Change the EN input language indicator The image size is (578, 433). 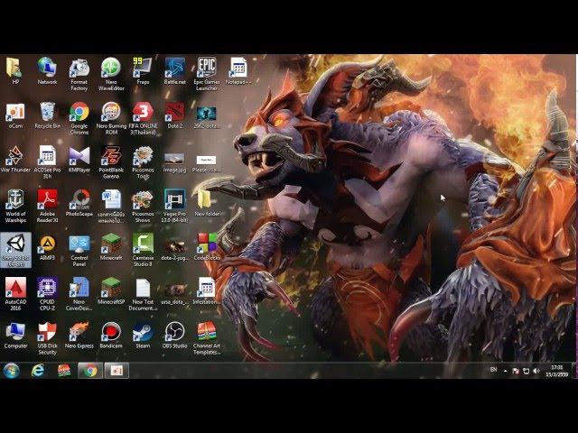(x=494, y=370)
